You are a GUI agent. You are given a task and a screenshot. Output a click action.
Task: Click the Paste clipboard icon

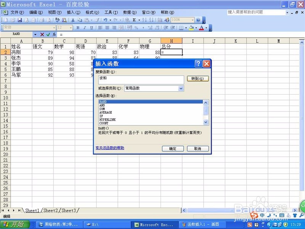click(x=87, y=20)
